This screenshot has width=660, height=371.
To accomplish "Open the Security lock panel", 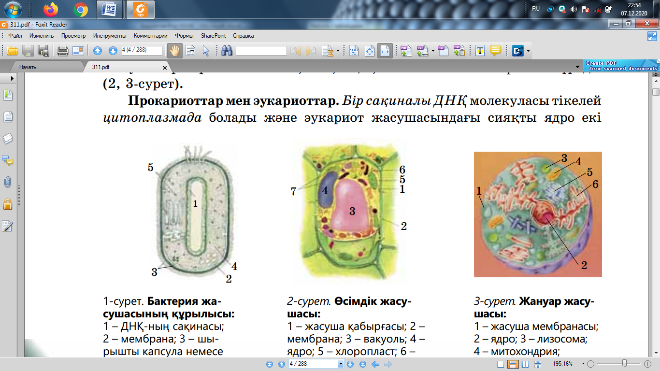I will pos(8,204).
